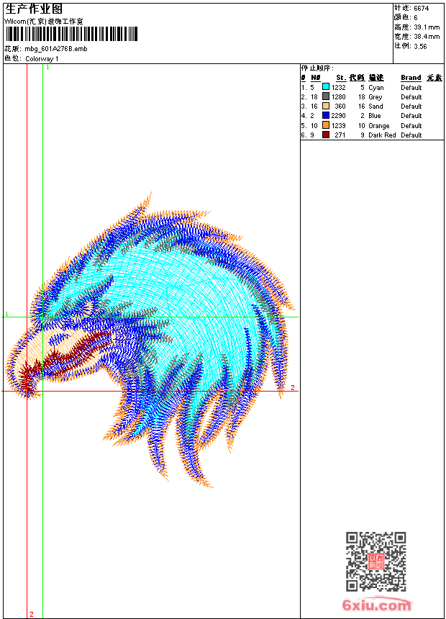Select the mbg_601A276B.emb file name
This screenshot has width=446, height=619.
[x=55, y=49]
